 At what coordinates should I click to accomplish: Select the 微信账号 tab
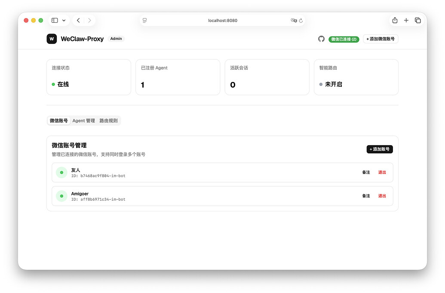(x=59, y=121)
